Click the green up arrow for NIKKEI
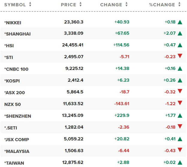This screenshot has width=187, height=167. click(x=180, y=22)
